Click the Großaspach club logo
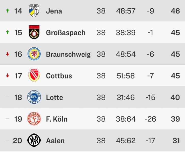The image size is (185, 152). click(34, 32)
